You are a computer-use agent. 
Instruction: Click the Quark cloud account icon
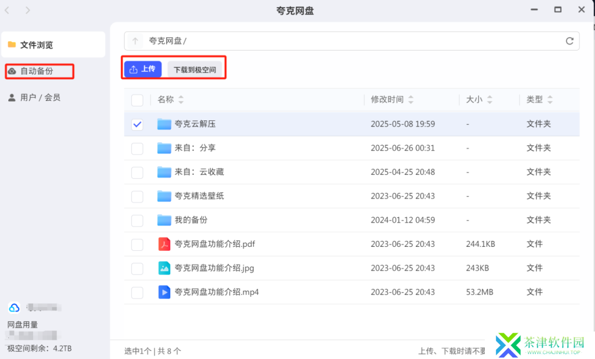point(14,307)
